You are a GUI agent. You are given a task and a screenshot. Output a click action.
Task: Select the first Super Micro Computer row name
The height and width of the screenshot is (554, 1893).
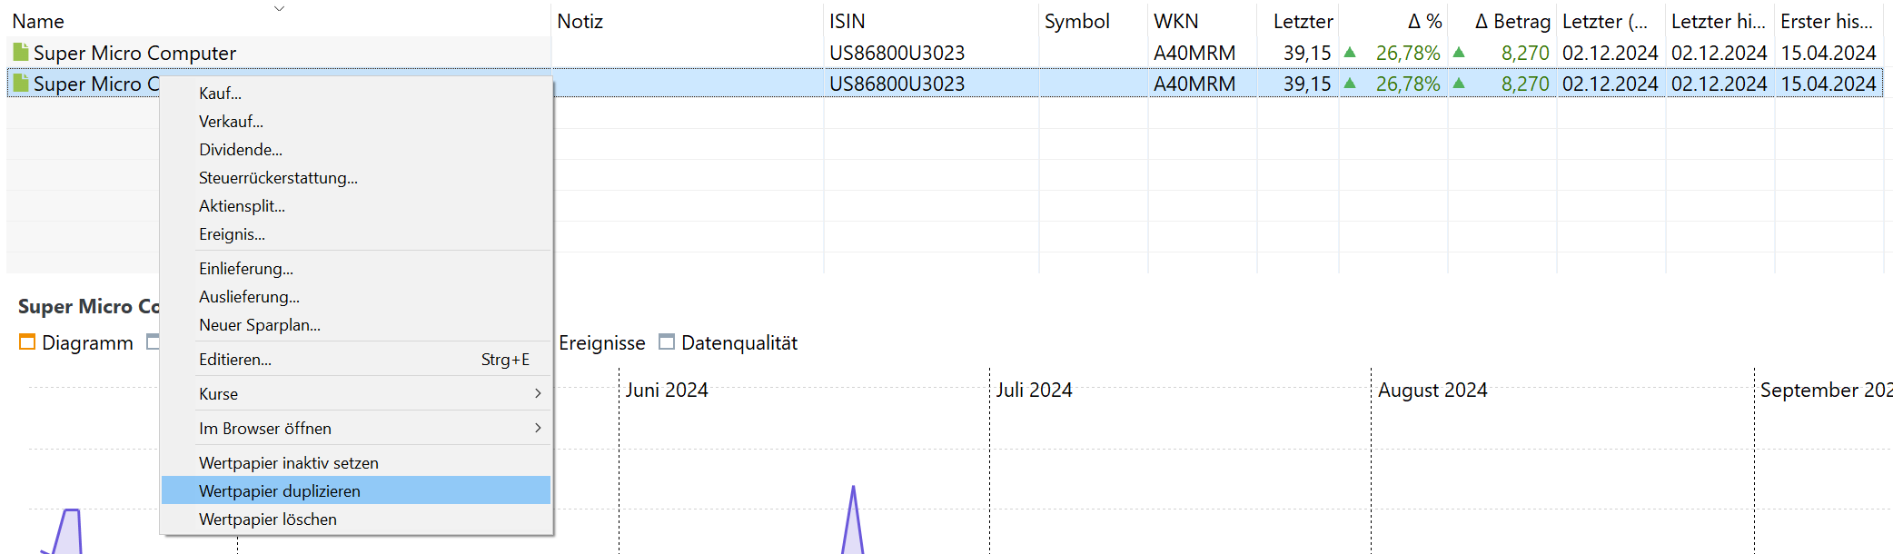[134, 54]
